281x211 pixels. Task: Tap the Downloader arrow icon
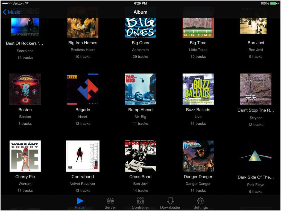point(170,201)
